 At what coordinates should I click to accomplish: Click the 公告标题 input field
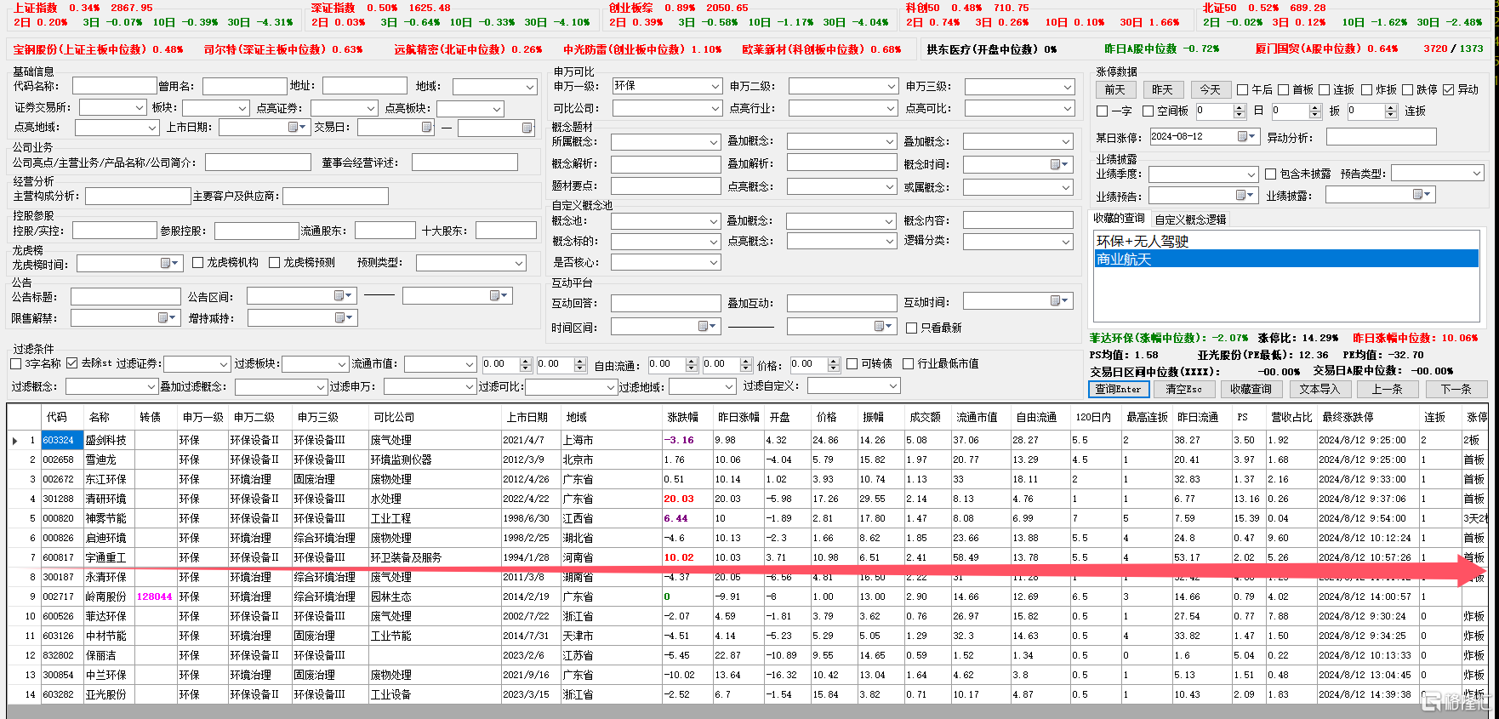click(126, 296)
